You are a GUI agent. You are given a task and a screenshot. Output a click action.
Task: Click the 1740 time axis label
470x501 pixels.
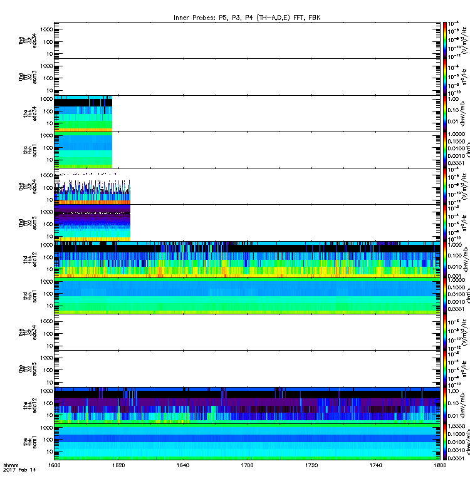click(x=375, y=465)
